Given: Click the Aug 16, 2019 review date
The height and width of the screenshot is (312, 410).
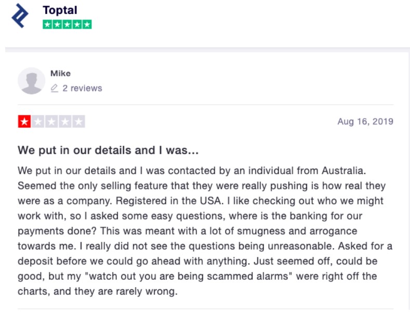Looking at the screenshot, I should pyautogui.click(x=365, y=122).
